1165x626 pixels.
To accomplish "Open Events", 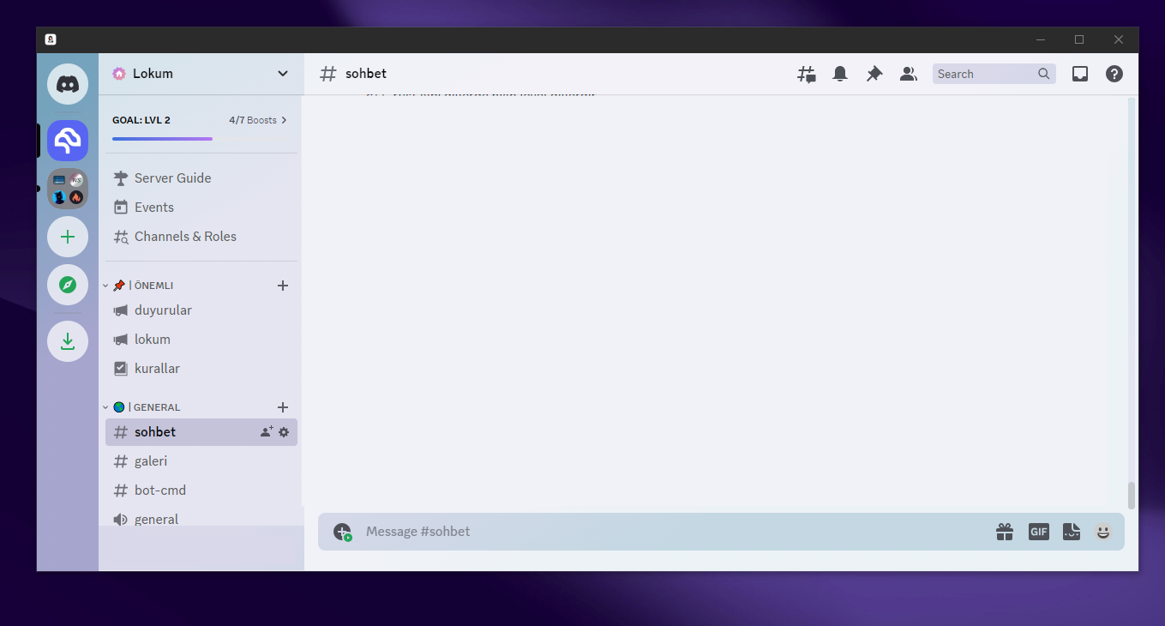I will [201, 208].
